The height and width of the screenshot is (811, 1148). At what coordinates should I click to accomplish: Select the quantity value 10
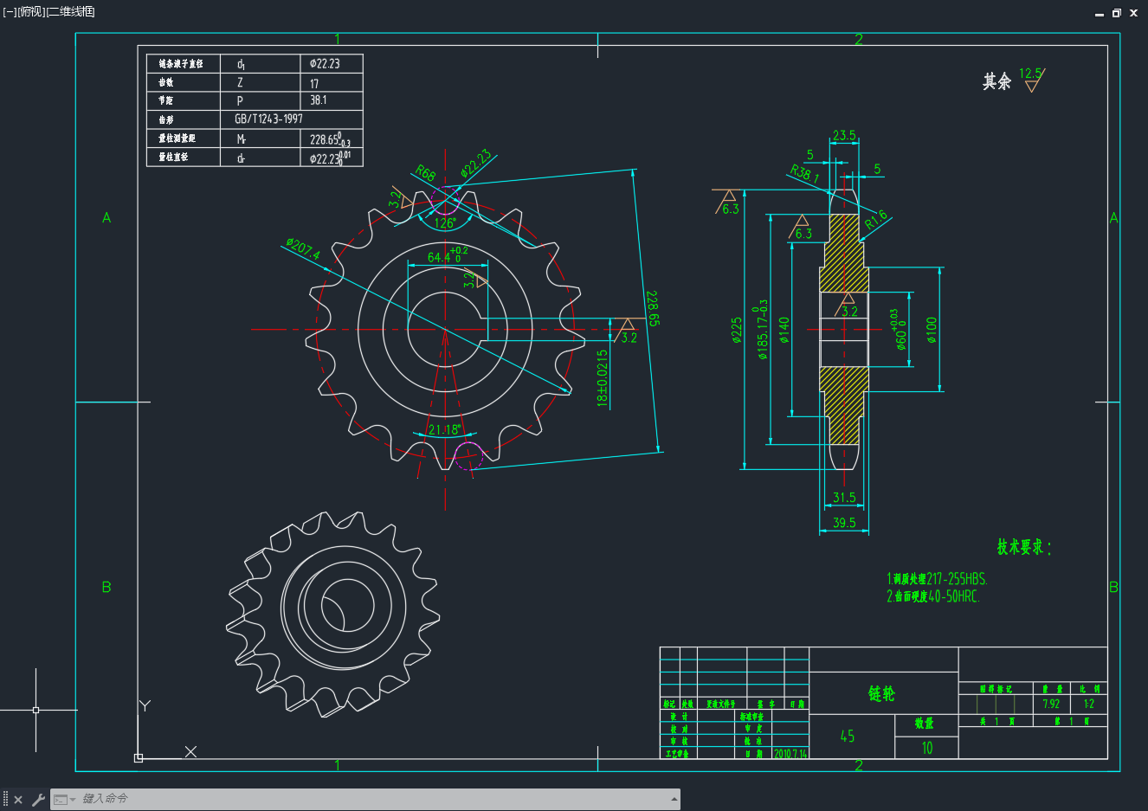(x=927, y=748)
